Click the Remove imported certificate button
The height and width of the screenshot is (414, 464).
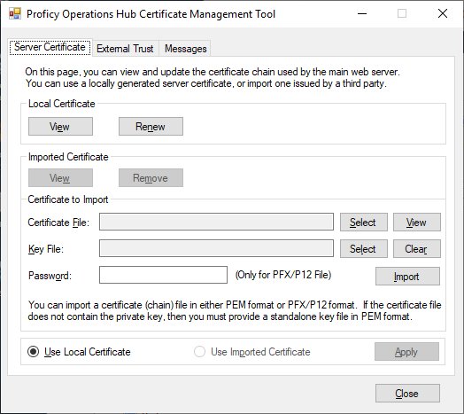pos(151,178)
